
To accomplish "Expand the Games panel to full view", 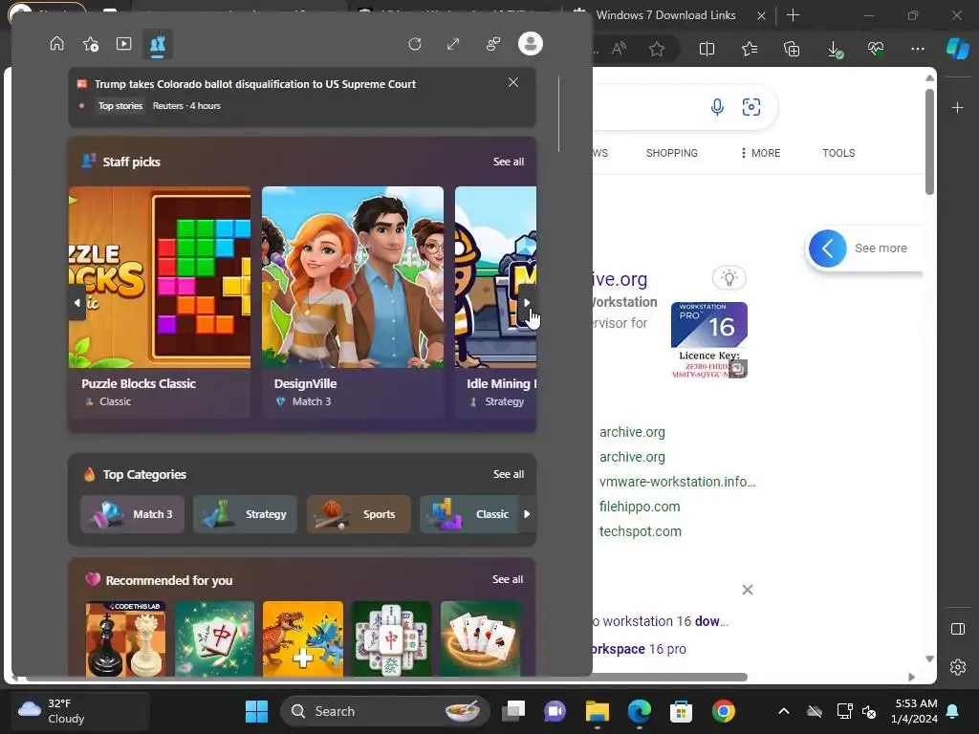I will pos(453,44).
